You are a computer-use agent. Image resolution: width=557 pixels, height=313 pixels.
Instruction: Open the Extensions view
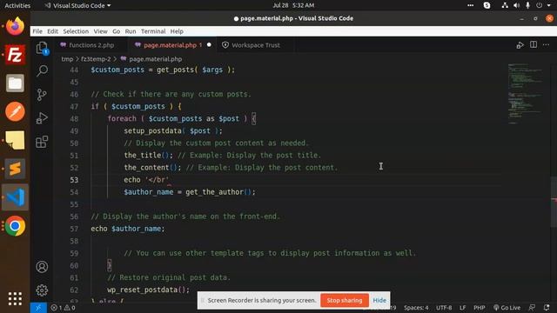click(42, 142)
